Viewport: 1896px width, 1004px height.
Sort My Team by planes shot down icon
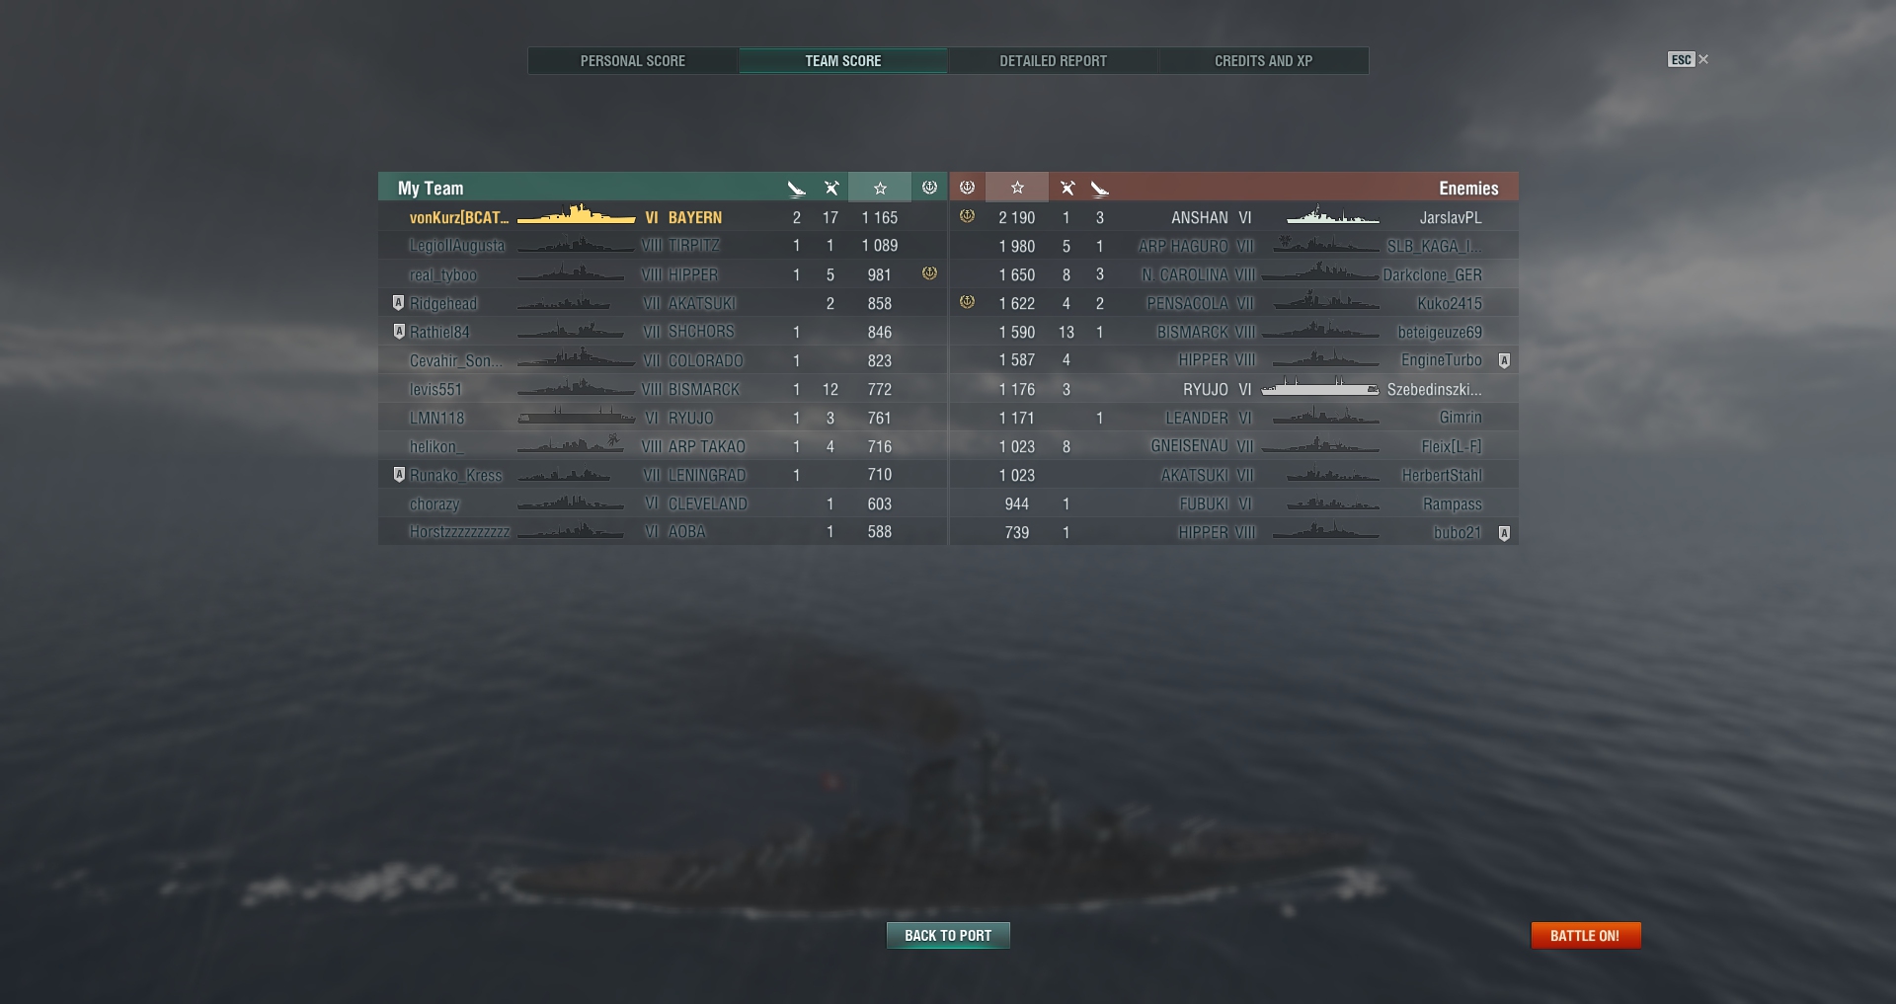point(831,188)
